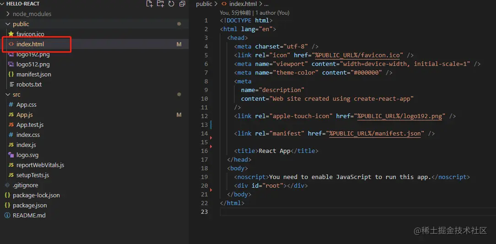Viewport: 496px width, 244px height.
Task: Expand the node_modules folder
Action: pyautogui.click(x=8, y=14)
